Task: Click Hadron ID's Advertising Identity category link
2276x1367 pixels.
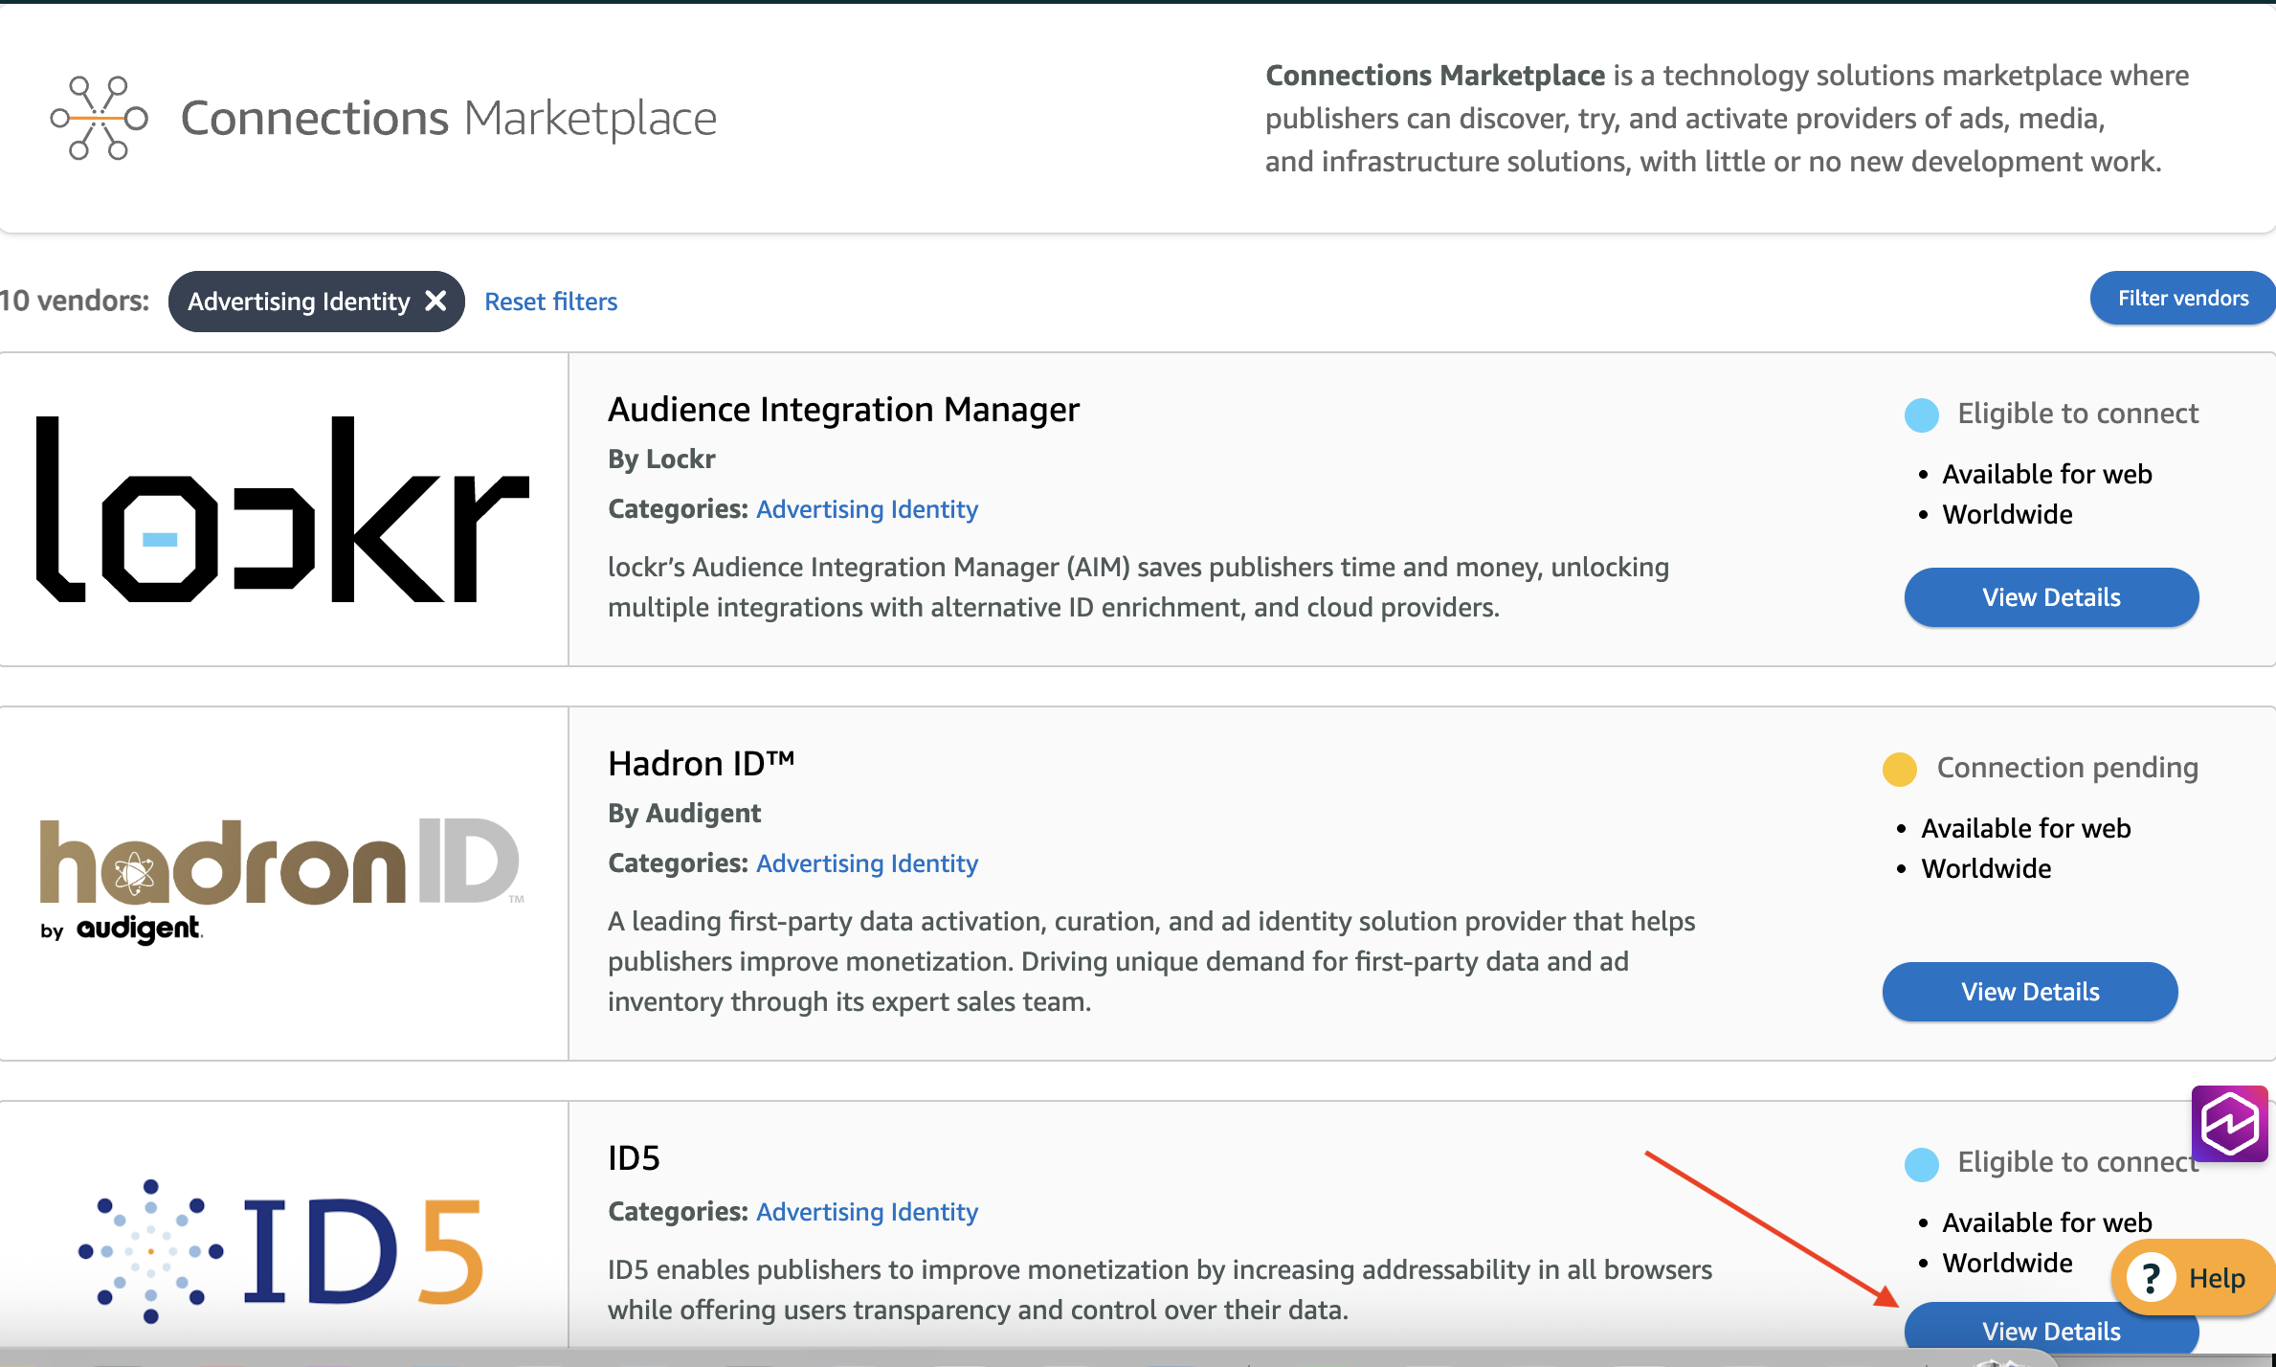Action: click(x=866, y=863)
